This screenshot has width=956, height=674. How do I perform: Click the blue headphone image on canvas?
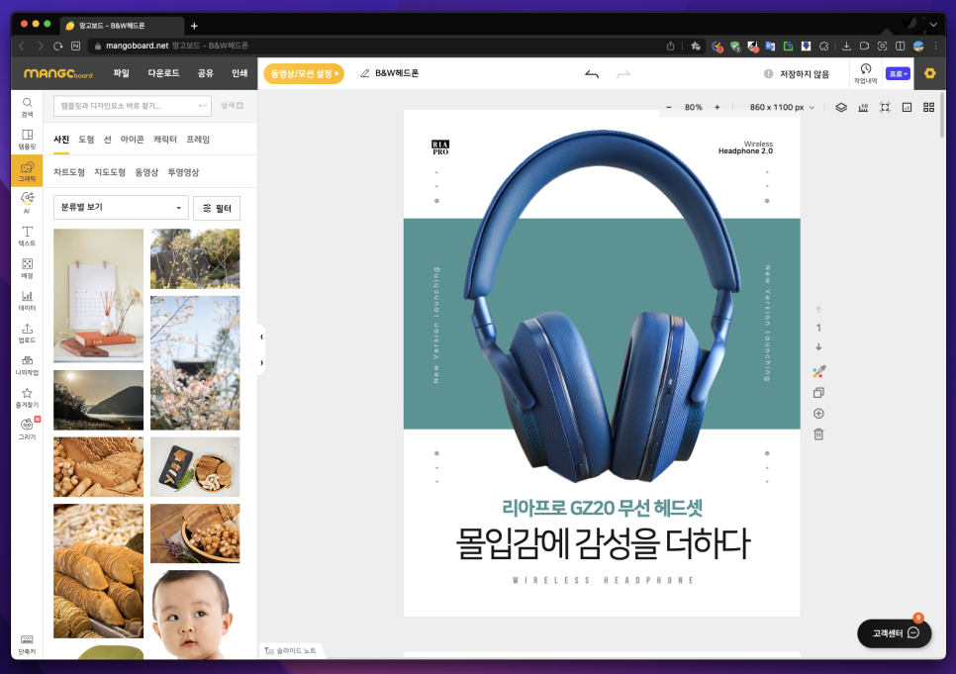point(603,305)
